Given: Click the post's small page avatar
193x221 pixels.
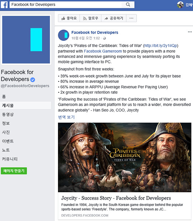Looking at the screenshot, I should (63, 35).
